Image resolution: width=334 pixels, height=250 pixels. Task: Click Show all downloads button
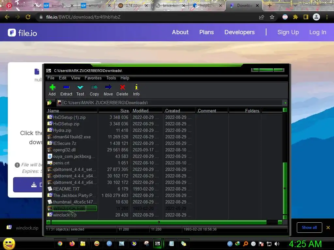pos(309,228)
